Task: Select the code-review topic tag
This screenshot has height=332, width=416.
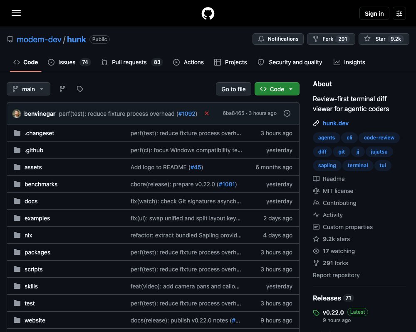Action: tap(379, 138)
